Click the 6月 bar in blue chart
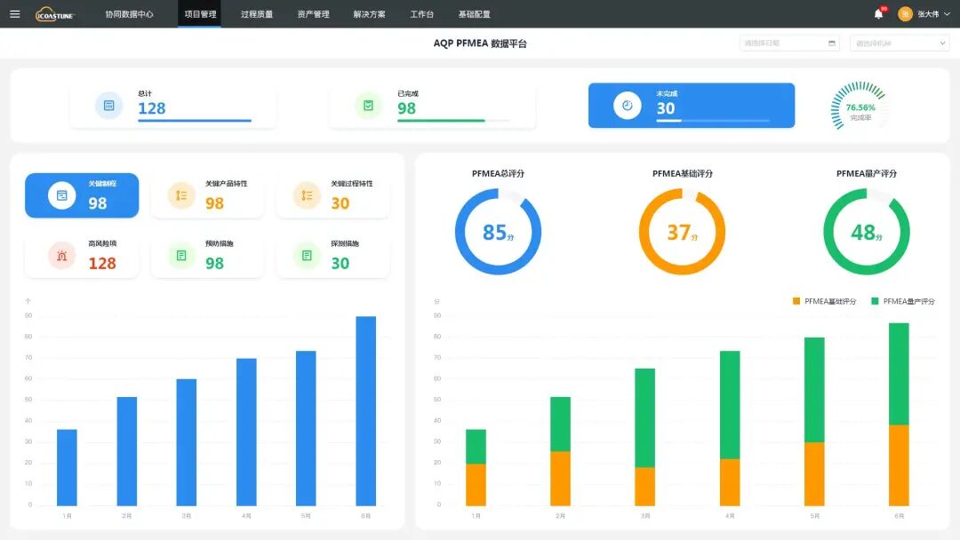 [366, 411]
